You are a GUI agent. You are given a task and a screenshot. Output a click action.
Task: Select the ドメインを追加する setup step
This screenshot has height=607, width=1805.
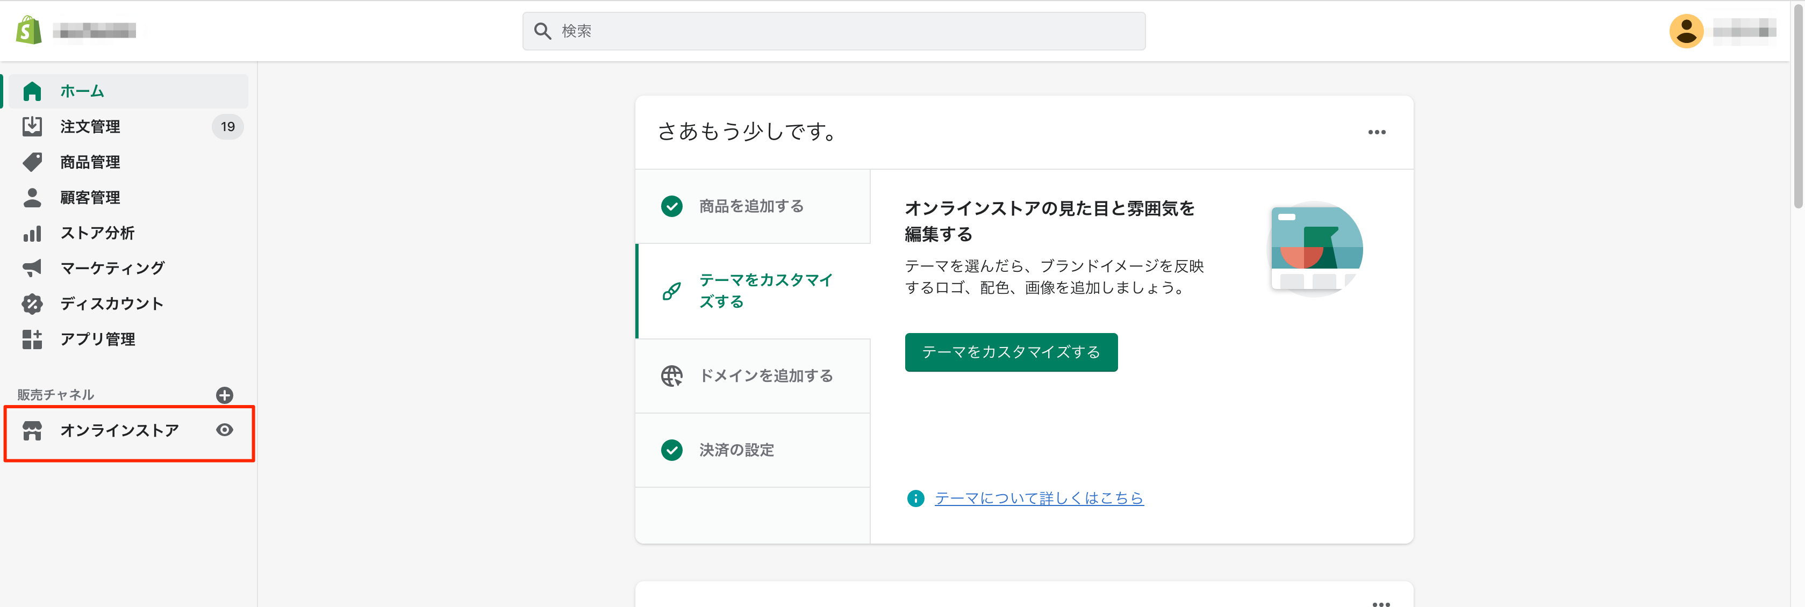pyautogui.click(x=753, y=376)
